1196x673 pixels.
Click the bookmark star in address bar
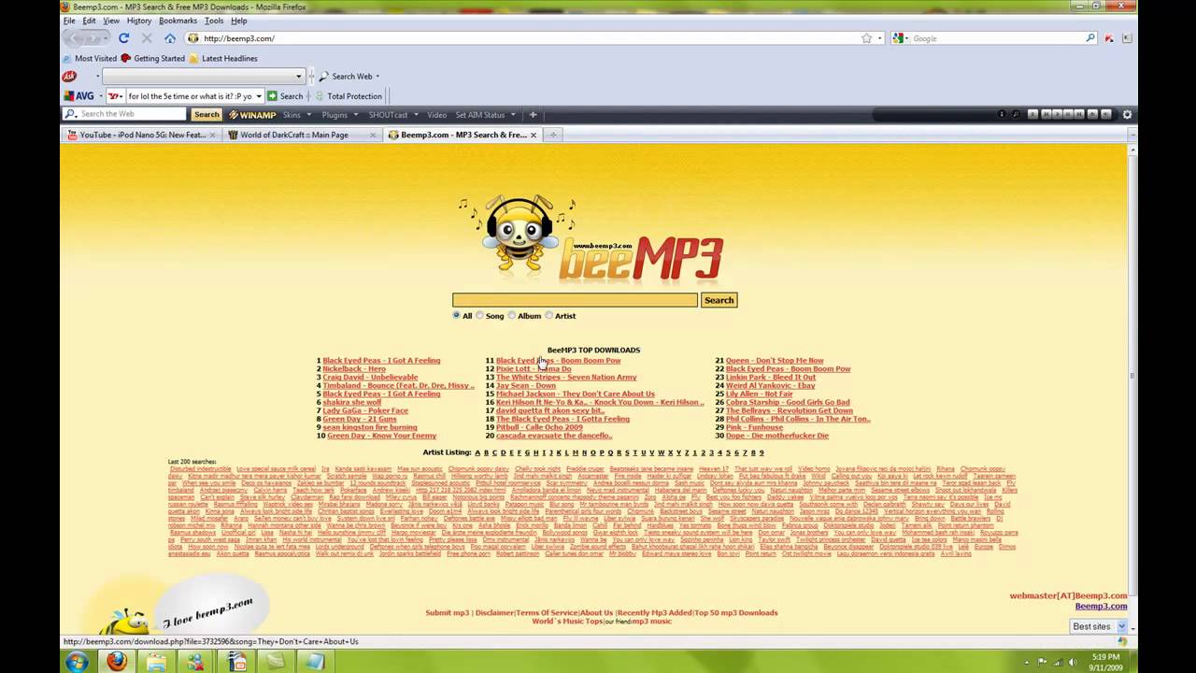(x=866, y=38)
